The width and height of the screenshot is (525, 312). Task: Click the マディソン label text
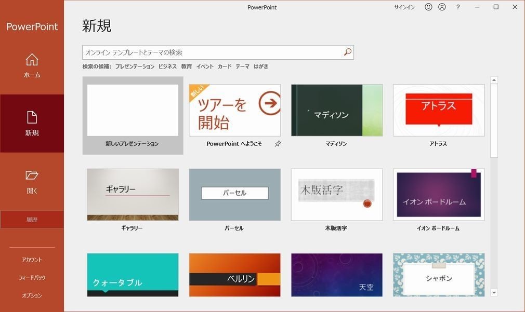pos(336,144)
